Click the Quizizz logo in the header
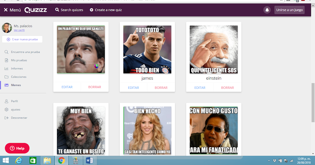 [36, 10]
